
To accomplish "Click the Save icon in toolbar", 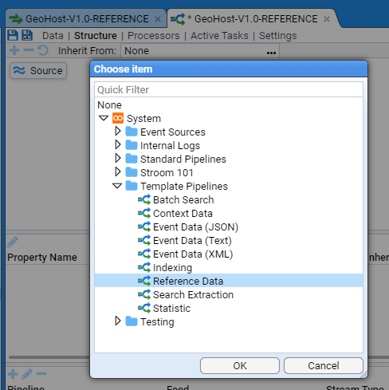I will click(x=13, y=35).
